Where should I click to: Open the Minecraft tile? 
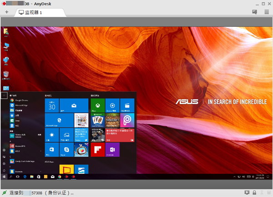[x=112, y=120]
